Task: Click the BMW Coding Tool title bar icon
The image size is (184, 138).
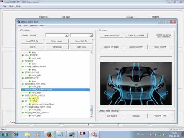Action: point(18,22)
